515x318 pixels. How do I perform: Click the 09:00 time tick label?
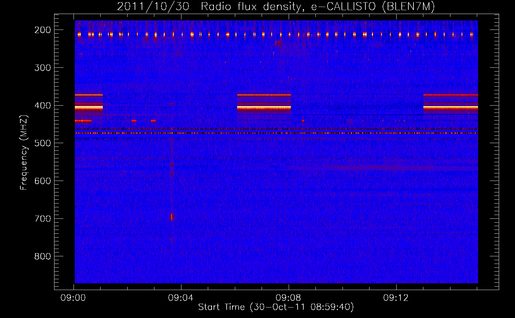pos(74,298)
